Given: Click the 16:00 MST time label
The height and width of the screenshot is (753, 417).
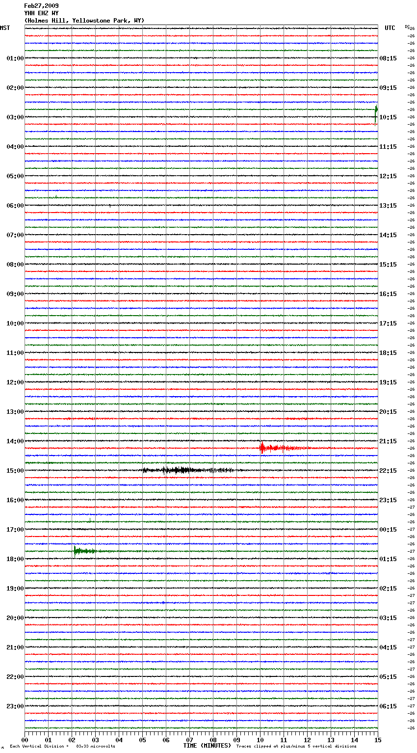Looking at the screenshot, I should [15, 500].
